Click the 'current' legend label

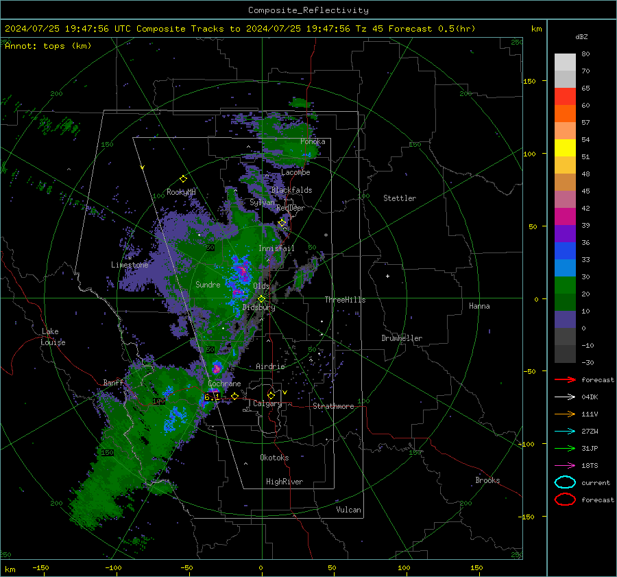point(596,482)
